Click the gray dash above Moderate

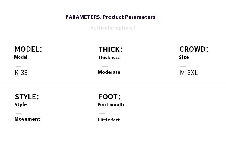click(x=105, y=67)
